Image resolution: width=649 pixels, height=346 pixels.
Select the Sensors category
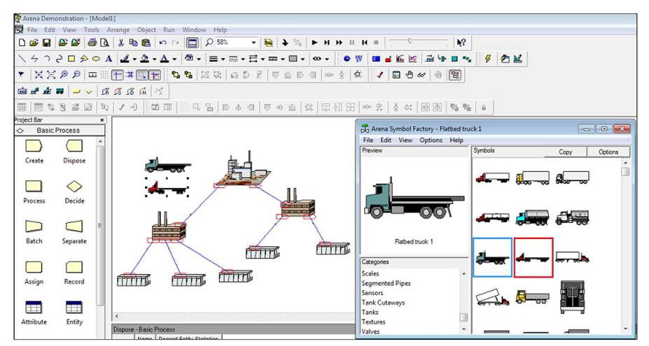point(372,293)
